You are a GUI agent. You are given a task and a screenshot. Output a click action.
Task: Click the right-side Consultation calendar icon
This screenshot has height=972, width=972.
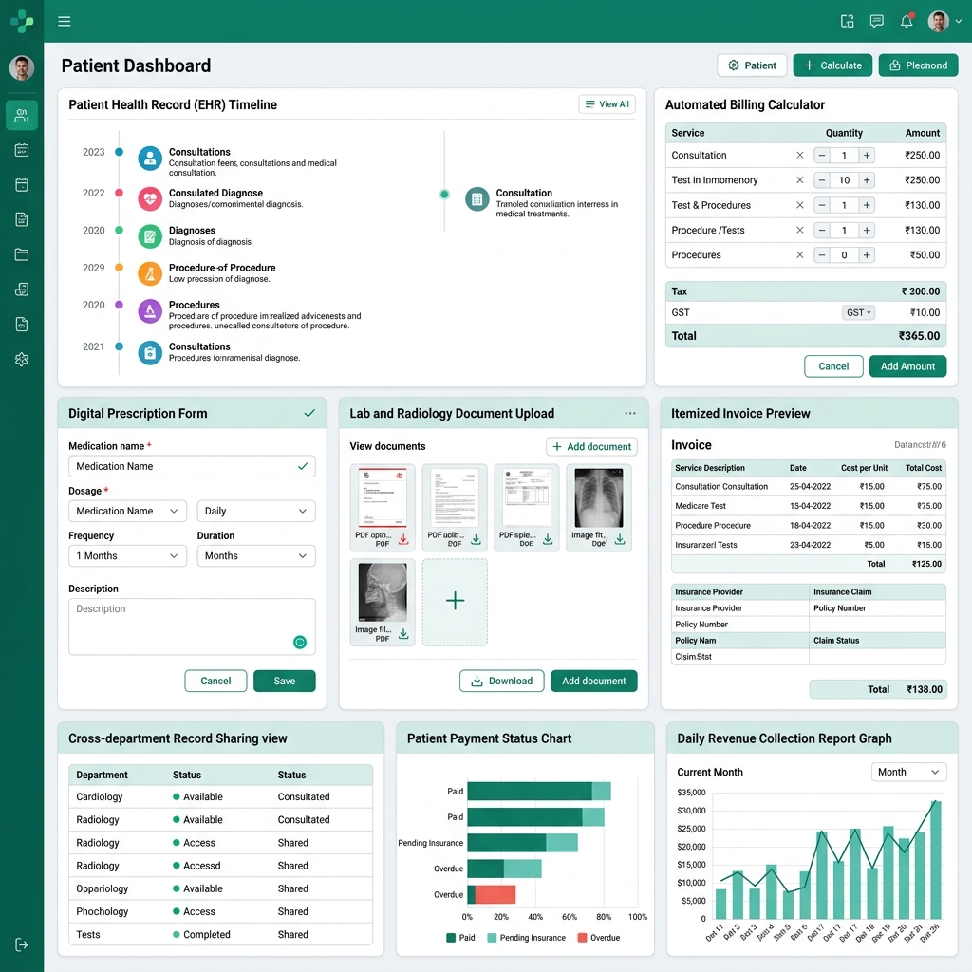pyautogui.click(x=477, y=199)
